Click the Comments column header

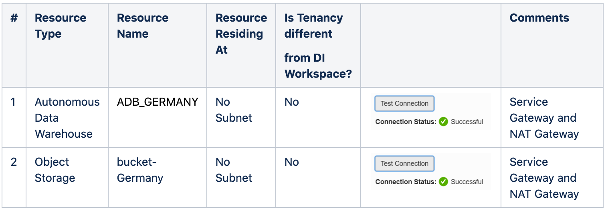click(x=539, y=18)
